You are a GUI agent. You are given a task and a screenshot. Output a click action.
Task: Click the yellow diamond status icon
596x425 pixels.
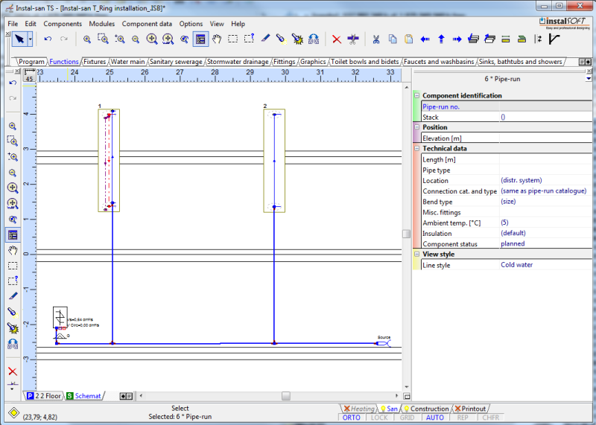click(13, 412)
